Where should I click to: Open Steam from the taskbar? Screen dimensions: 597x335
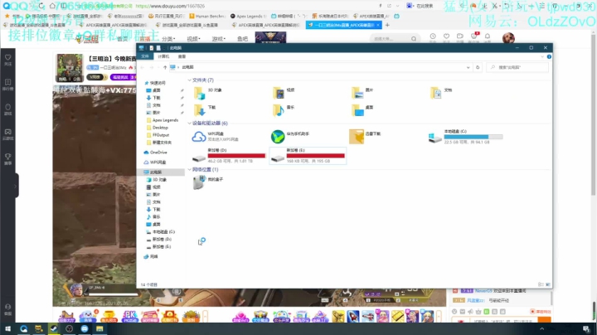pos(54,329)
